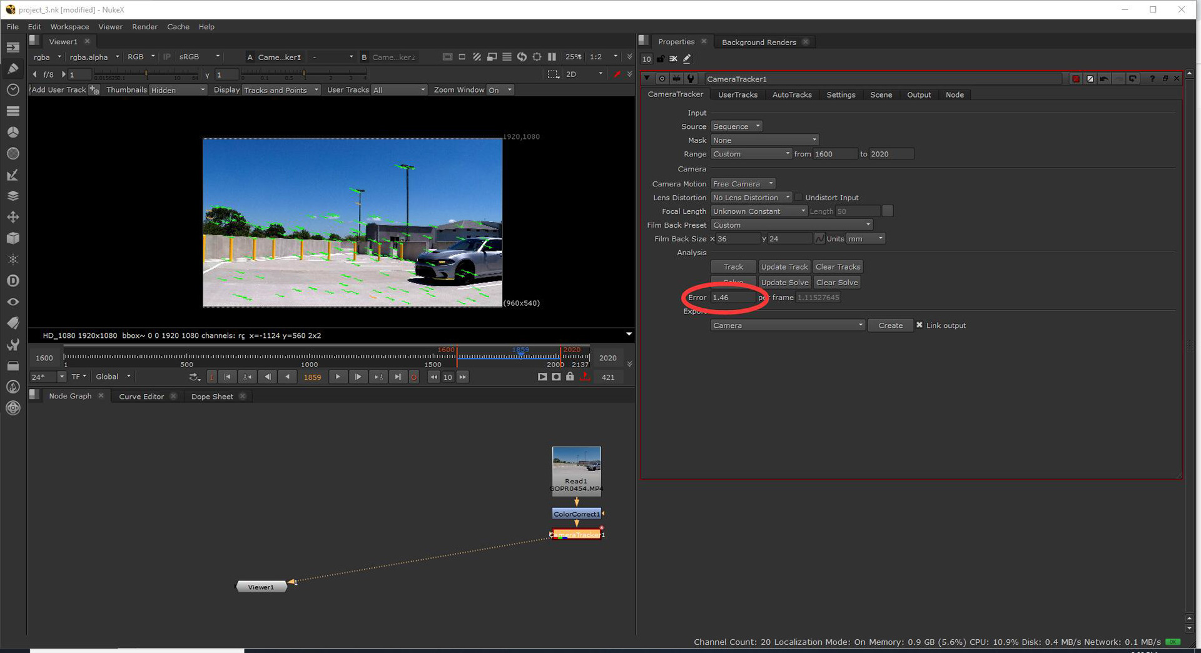1201x653 pixels.
Task: Click the viewer gain slider
Action: [x=147, y=74]
